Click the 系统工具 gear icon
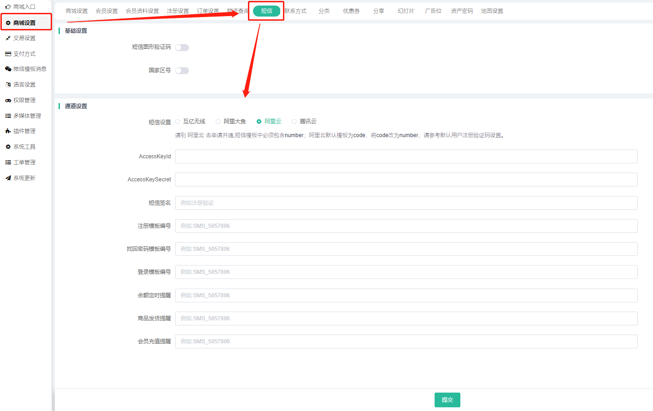Image resolution: width=653 pixels, height=411 pixels. pyautogui.click(x=8, y=147)
